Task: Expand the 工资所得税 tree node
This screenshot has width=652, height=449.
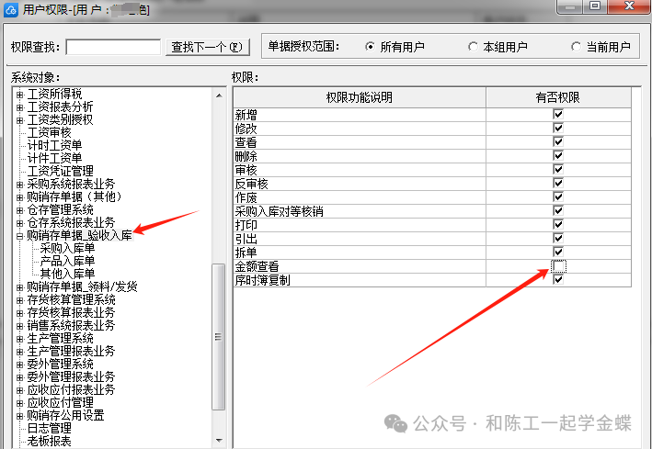Action: click(x=19, y=94)
